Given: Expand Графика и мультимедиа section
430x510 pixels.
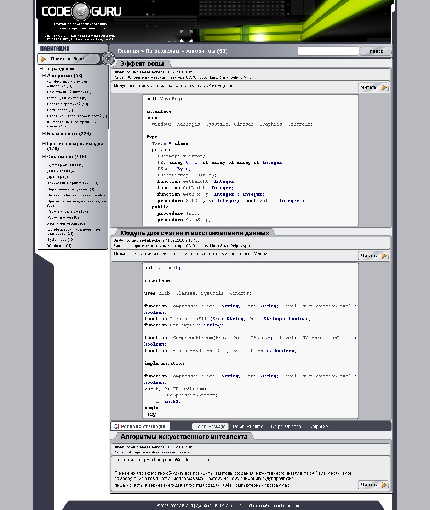Looking at the screenshot, I should click(x=44, y=144).
